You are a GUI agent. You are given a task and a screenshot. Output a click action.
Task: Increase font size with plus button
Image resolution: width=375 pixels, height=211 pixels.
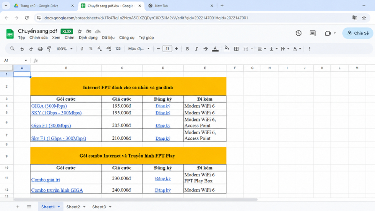coord(176,49)
